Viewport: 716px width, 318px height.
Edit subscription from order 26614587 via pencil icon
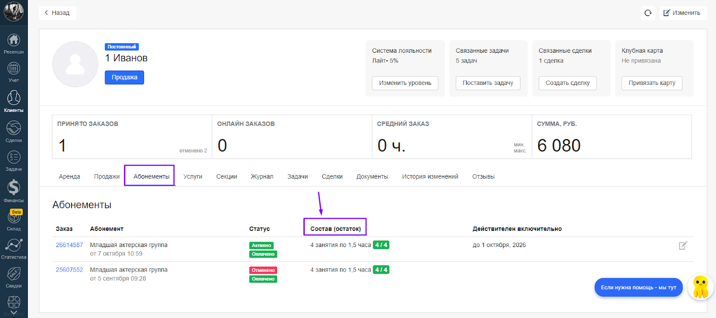(x=682, y=246)
